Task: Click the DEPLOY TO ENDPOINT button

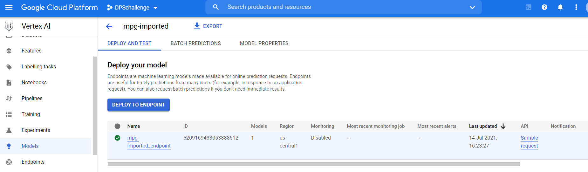Action: [139, 105]
